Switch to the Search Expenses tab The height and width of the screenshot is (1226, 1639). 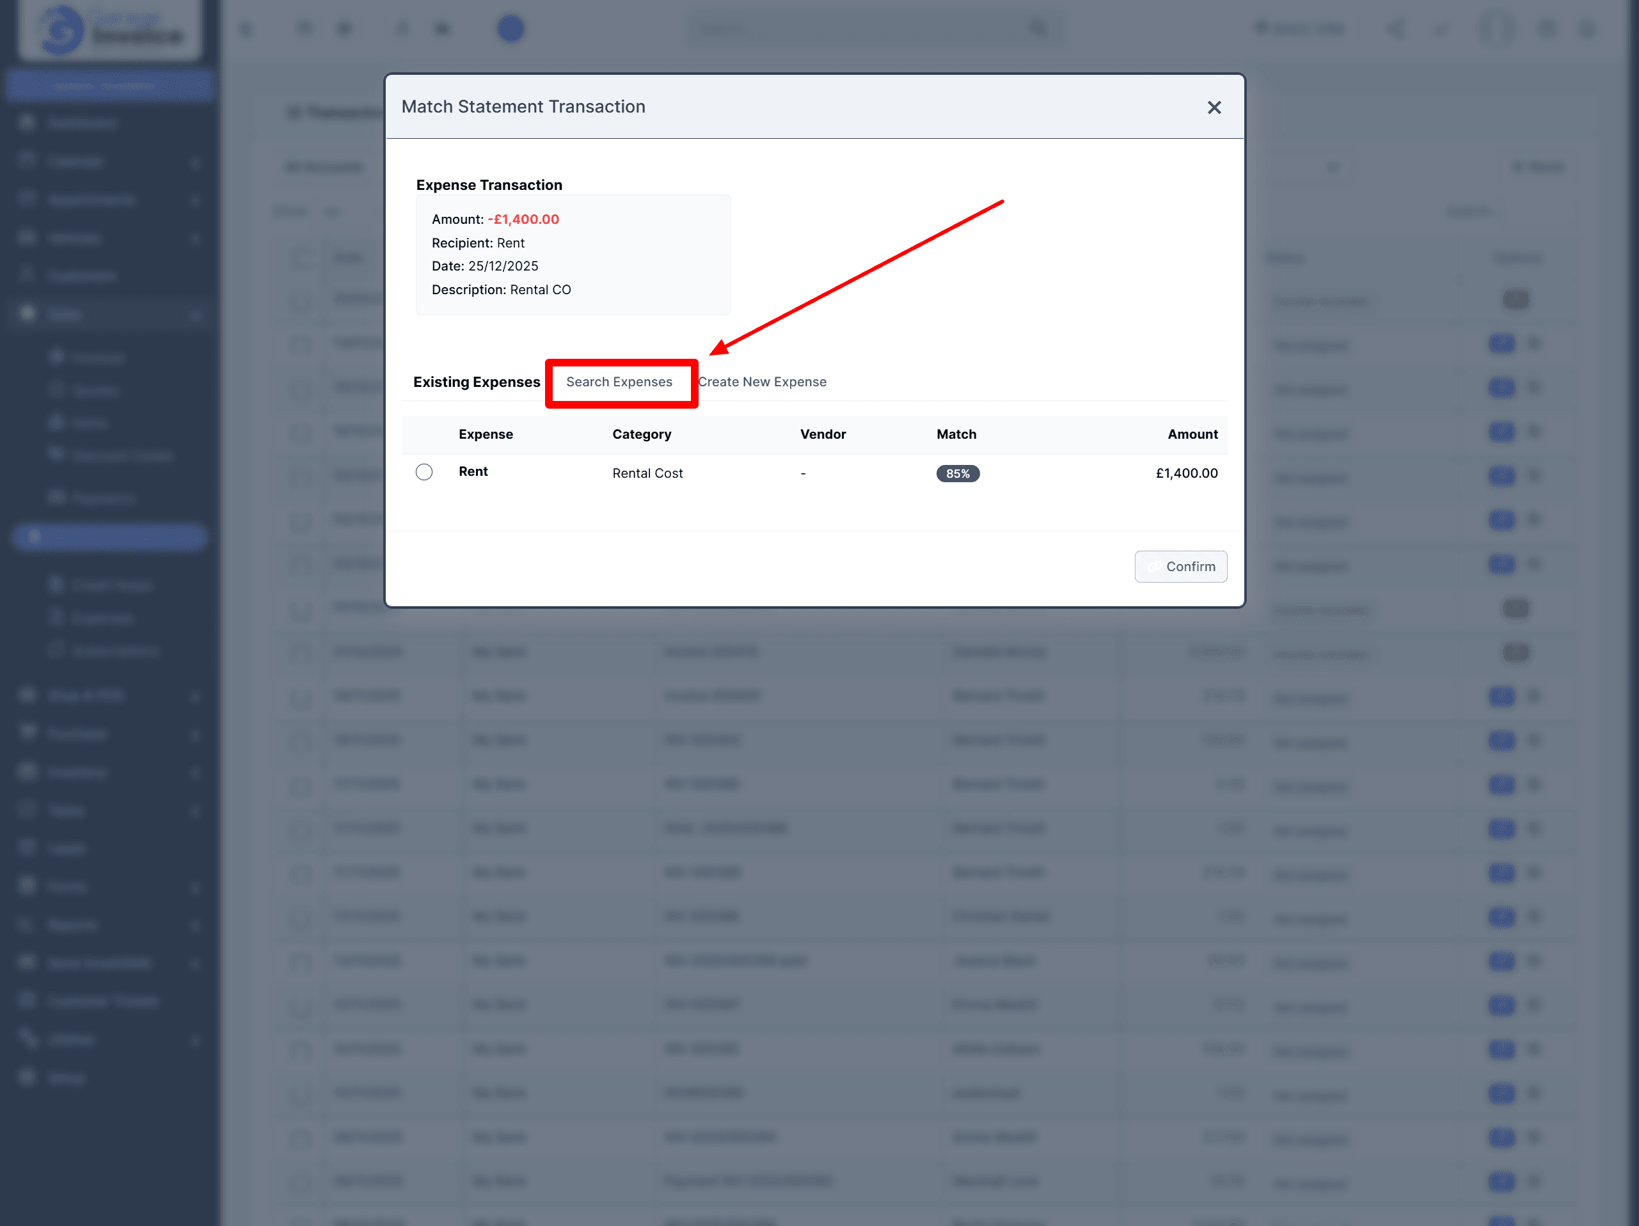(x=619, y=382)
